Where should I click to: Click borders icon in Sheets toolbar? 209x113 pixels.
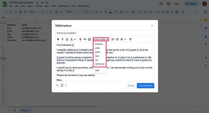pos(121,12)
